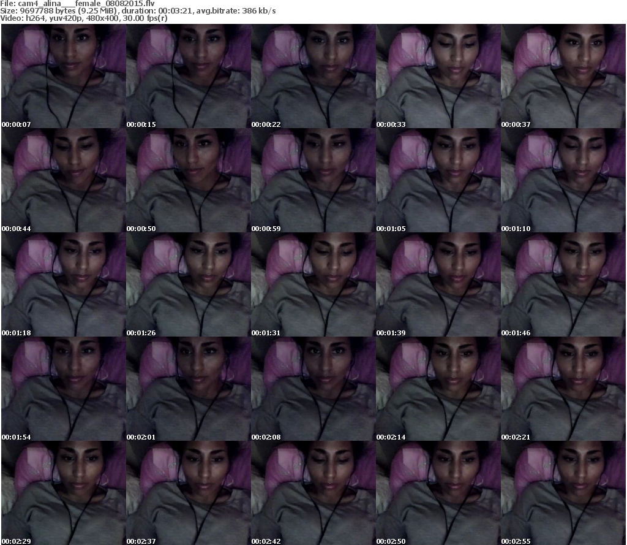Click the contact-sheet frame labeled 00:02:55
This screenshot has width=627, height=545.
pyautogui.click(x=563, y=493)
